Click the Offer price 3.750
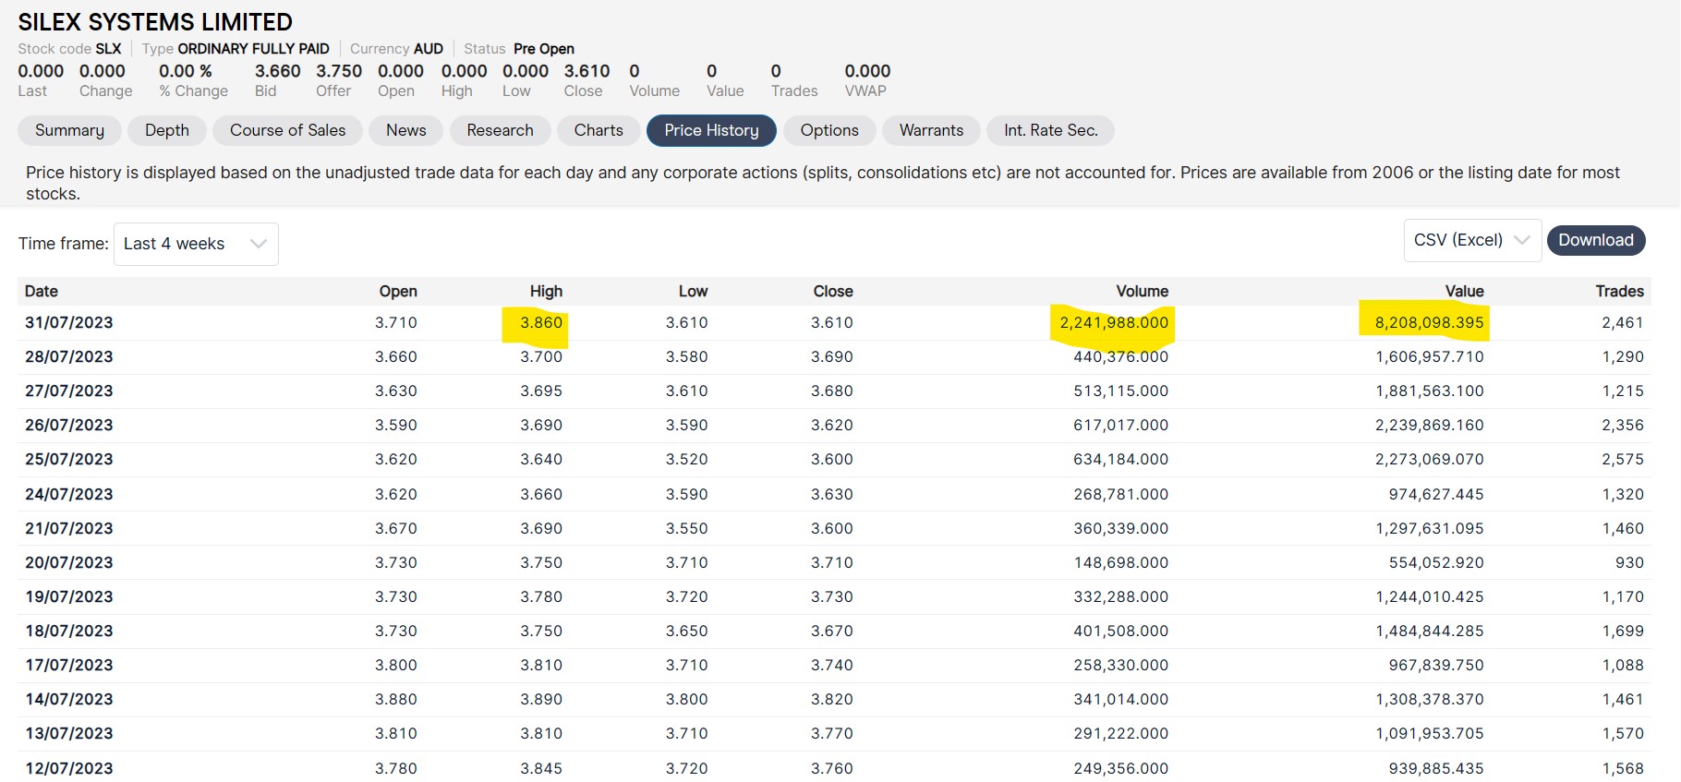The image size is (1681, 782). coord(339,71)
